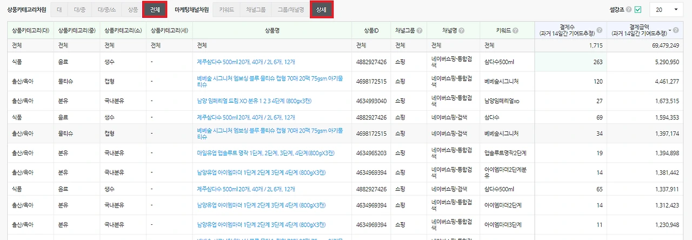Viewport: 692px width, 240px height.
Task: Open 남양유업 아이엠마더 link with keyword 아이엠마더2단계분유
Action: (261, 172)
